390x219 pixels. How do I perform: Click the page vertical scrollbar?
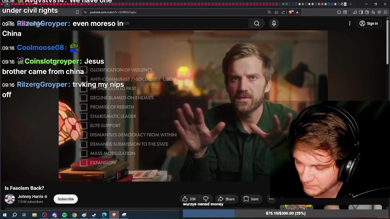[388, 43]
